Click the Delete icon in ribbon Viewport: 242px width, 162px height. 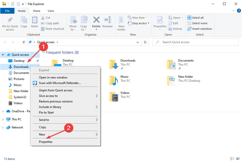tap(96, 20)
